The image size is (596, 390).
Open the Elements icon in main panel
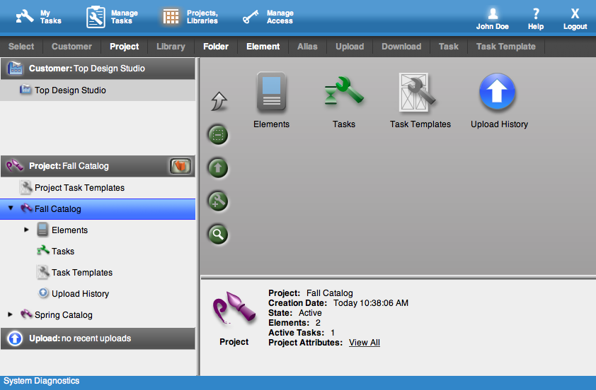(x=271, y=94)
